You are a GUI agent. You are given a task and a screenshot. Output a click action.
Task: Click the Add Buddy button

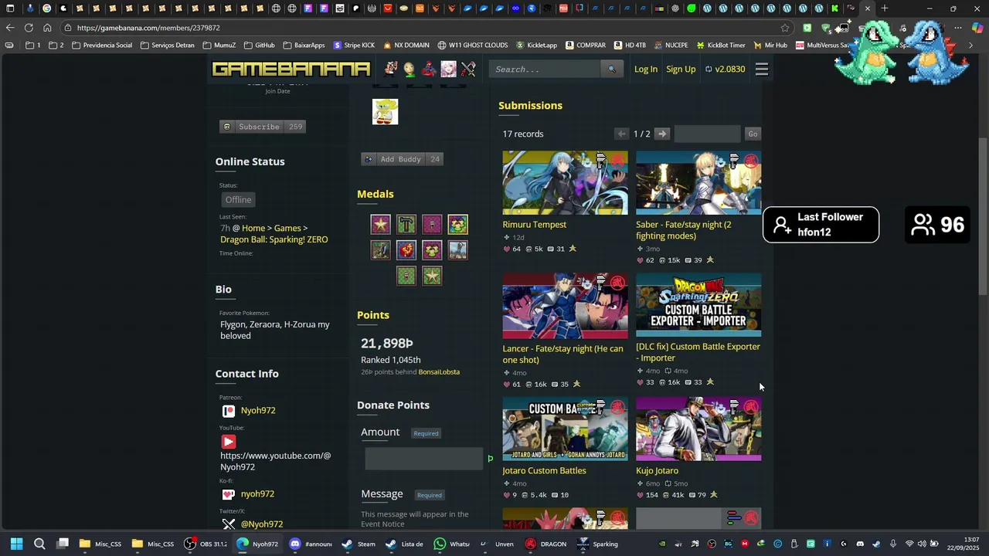(402, 159)
